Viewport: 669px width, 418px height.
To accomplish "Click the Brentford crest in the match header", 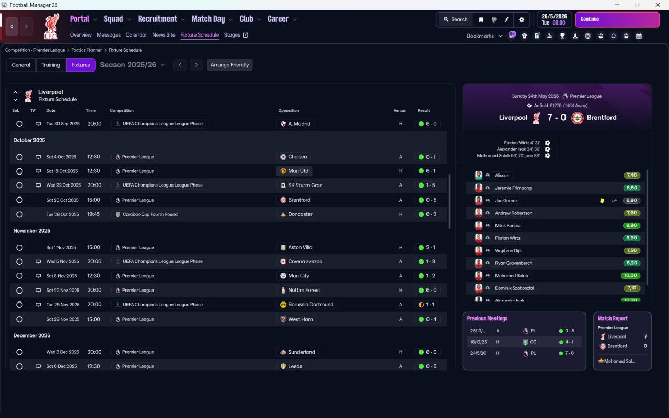I will pos(577,118).
